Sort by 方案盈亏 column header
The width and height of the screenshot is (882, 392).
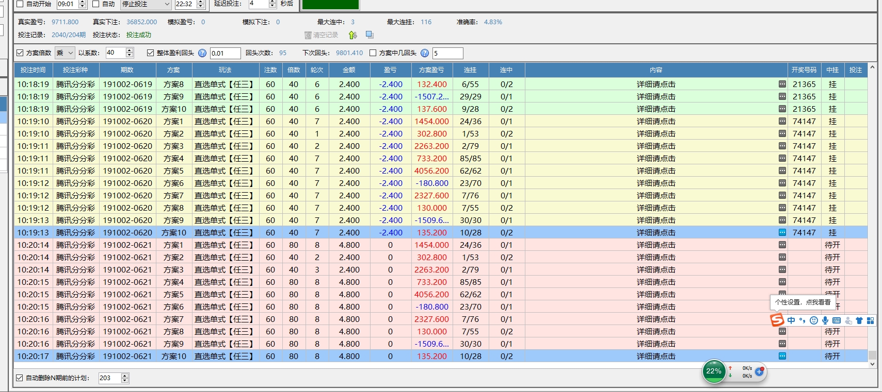point(432,70)
